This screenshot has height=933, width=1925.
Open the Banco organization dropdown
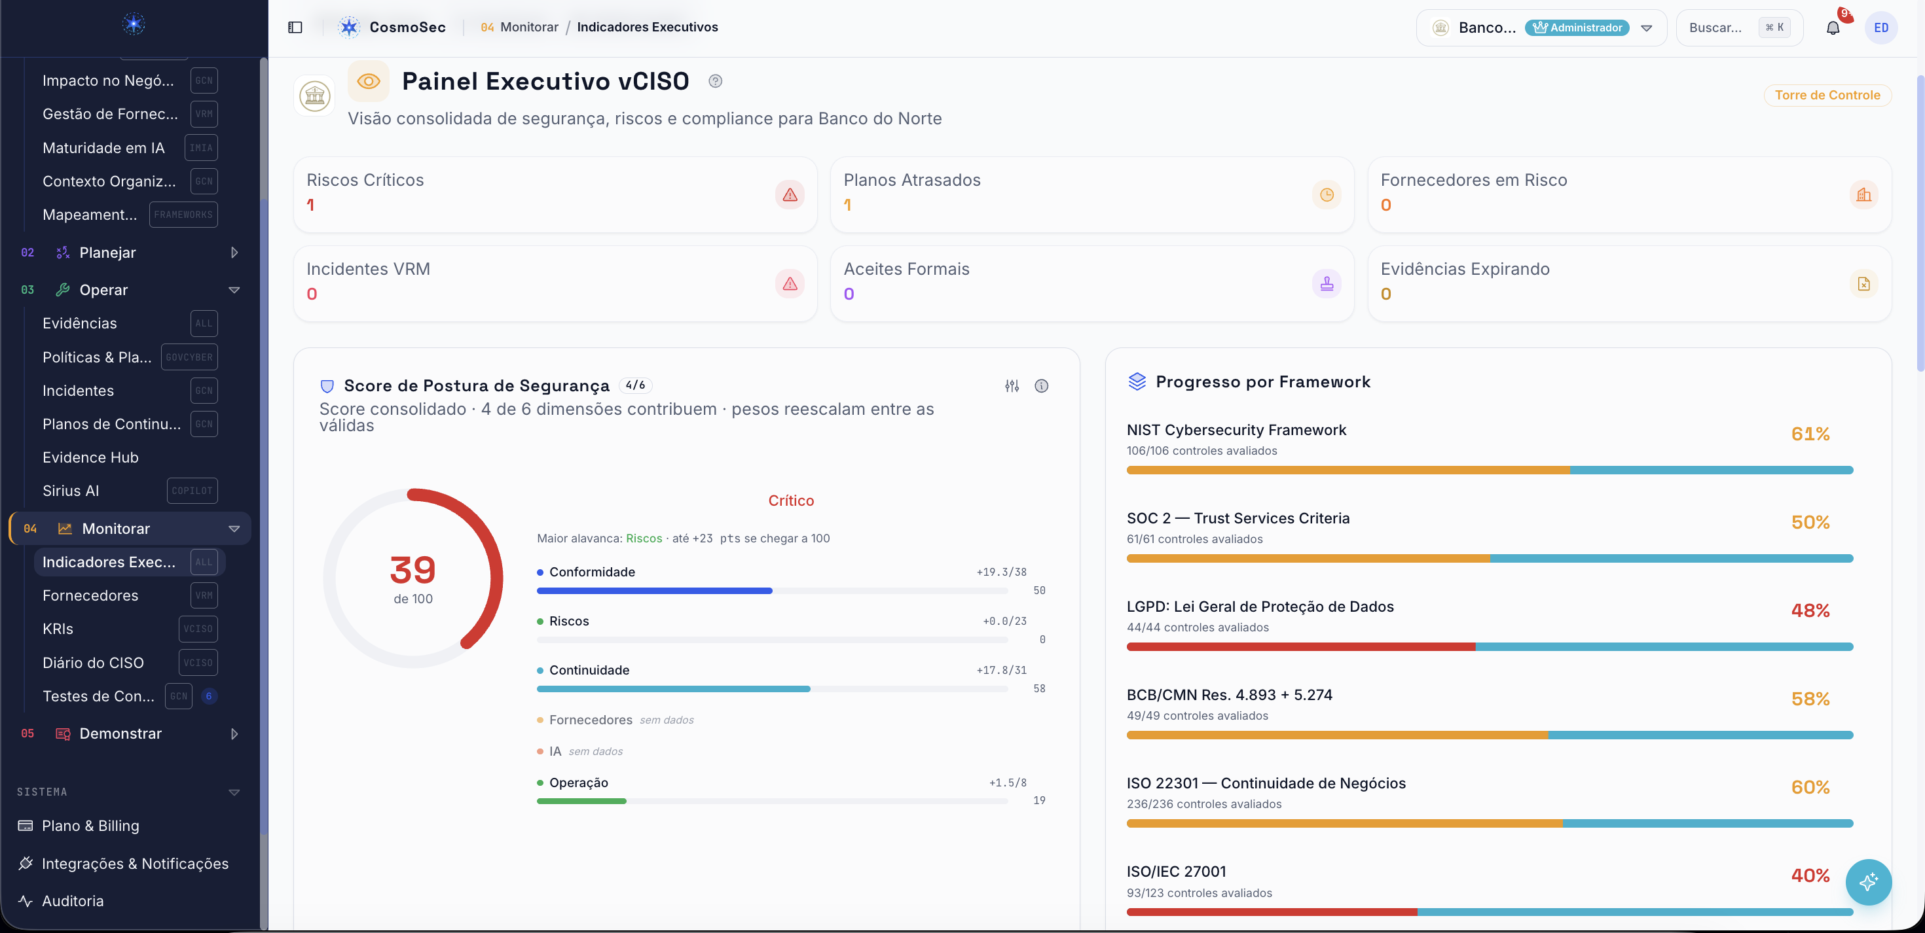click(x=1542, y=27)
